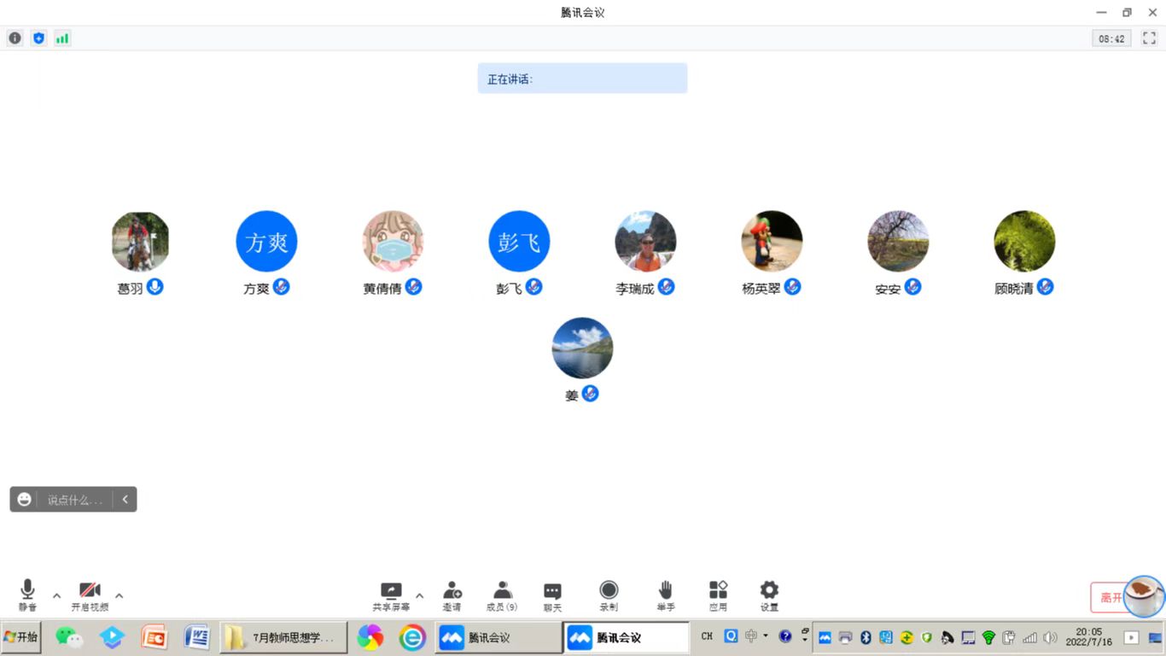Turn on camera with 开启视频 button

click(x=90, y=595)
